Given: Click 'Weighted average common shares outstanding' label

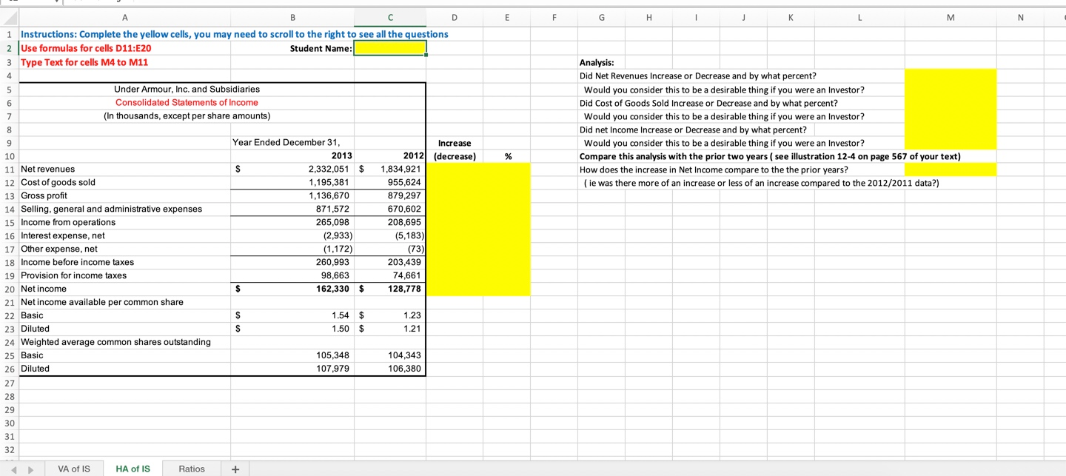Looking at the screenshot, I should pyautogui.click(x=115, y=342).
